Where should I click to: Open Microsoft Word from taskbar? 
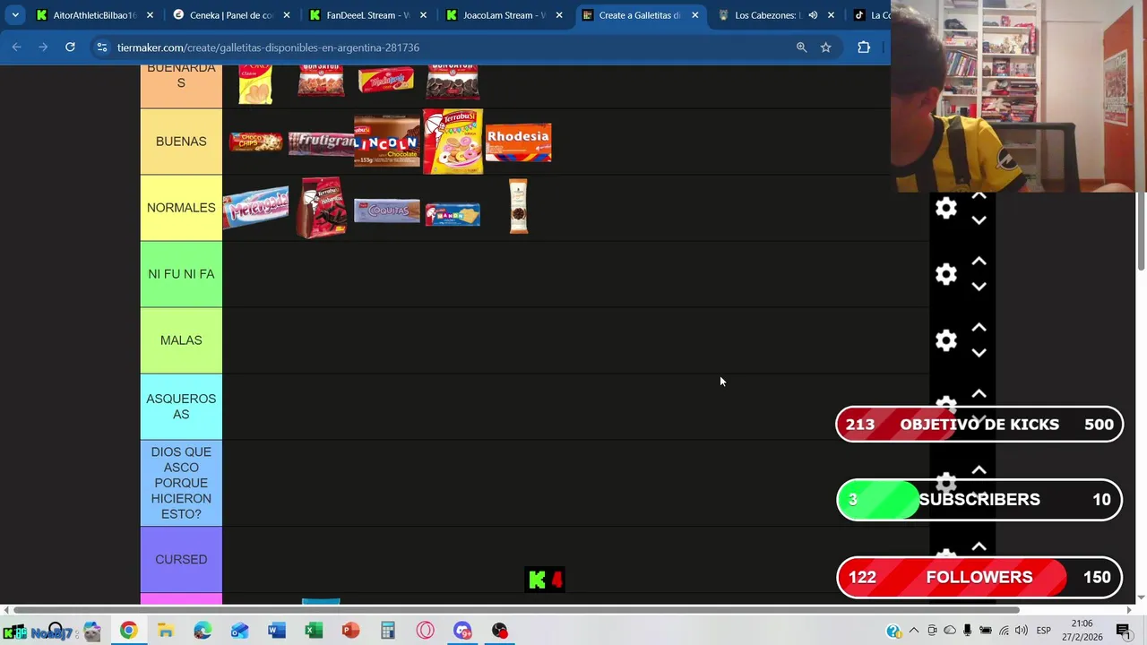tap(277, 631)
